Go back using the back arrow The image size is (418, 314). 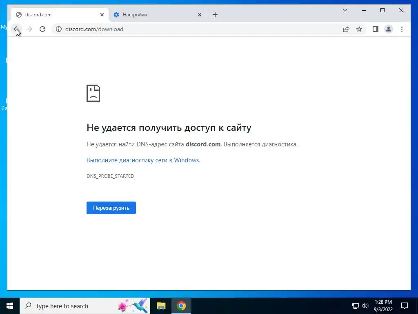(16, 29)
